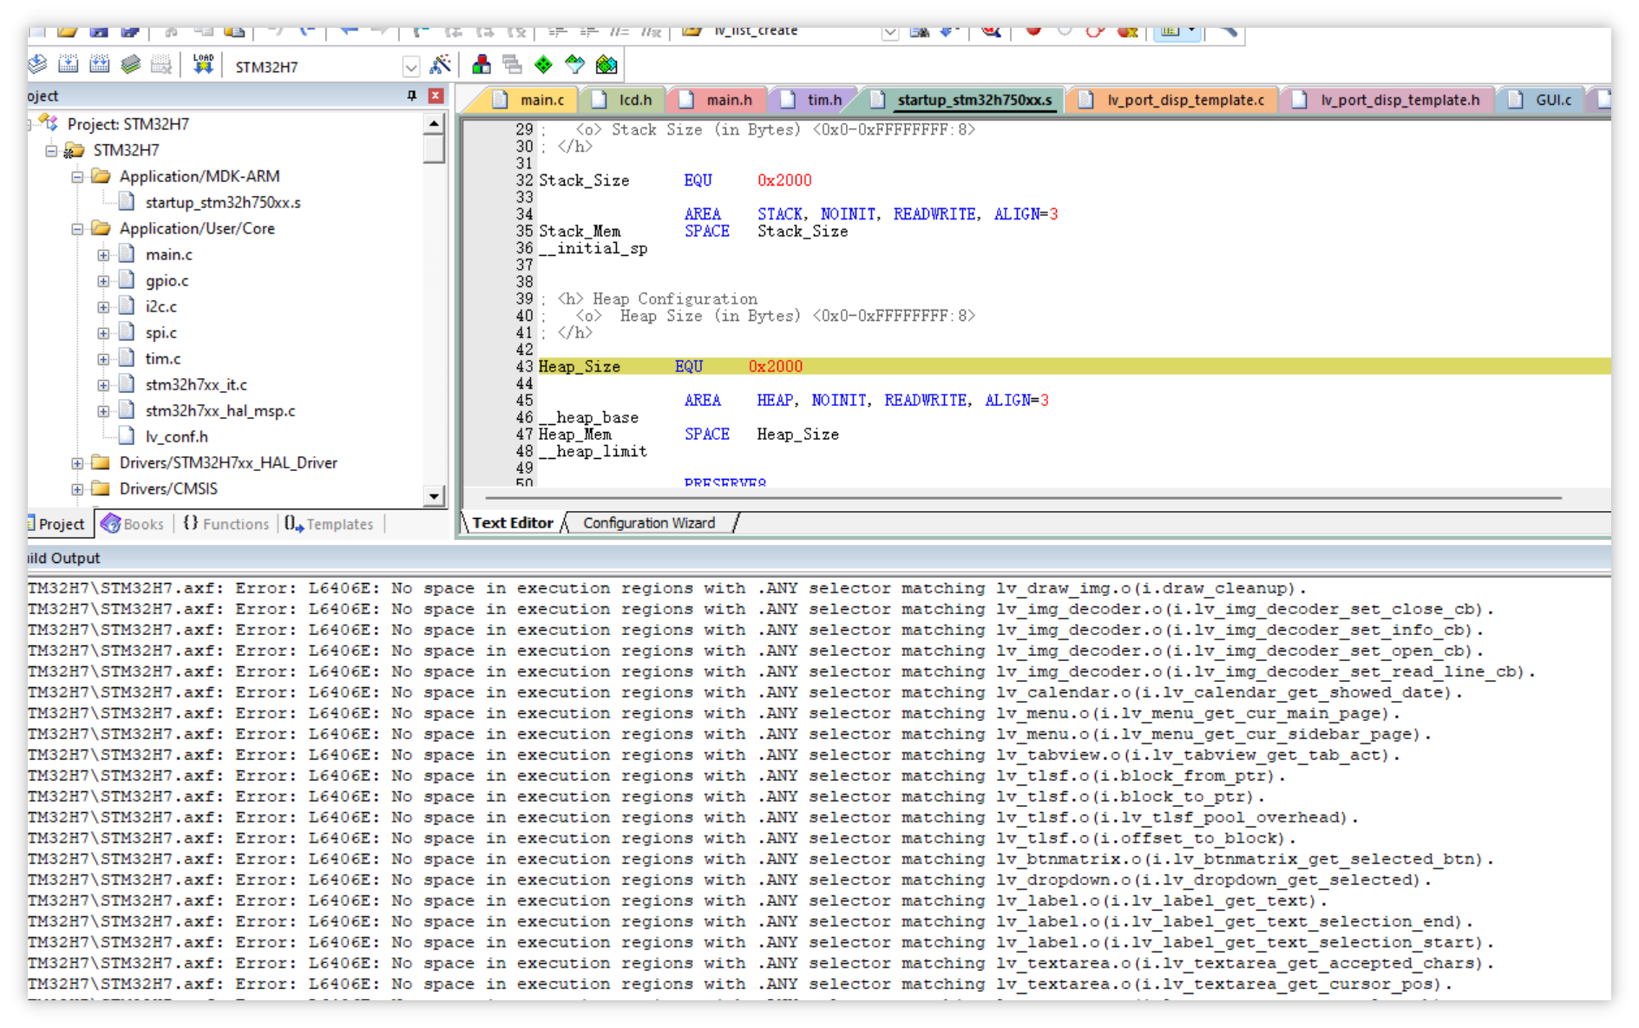Collapse the STM32H7 target tree node
The height and width of the screenshot is (1028, 1639).
51,151
